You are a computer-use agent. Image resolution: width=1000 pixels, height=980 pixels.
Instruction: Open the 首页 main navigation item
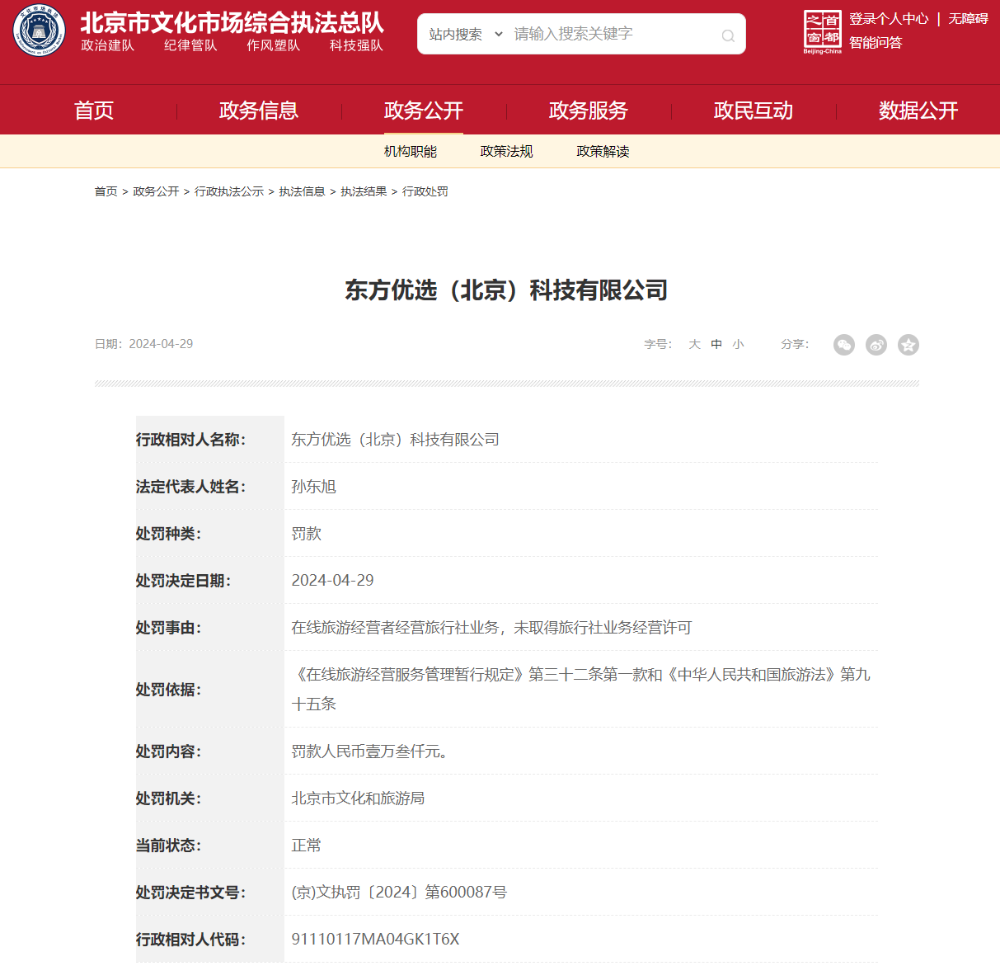pos(94,111)
